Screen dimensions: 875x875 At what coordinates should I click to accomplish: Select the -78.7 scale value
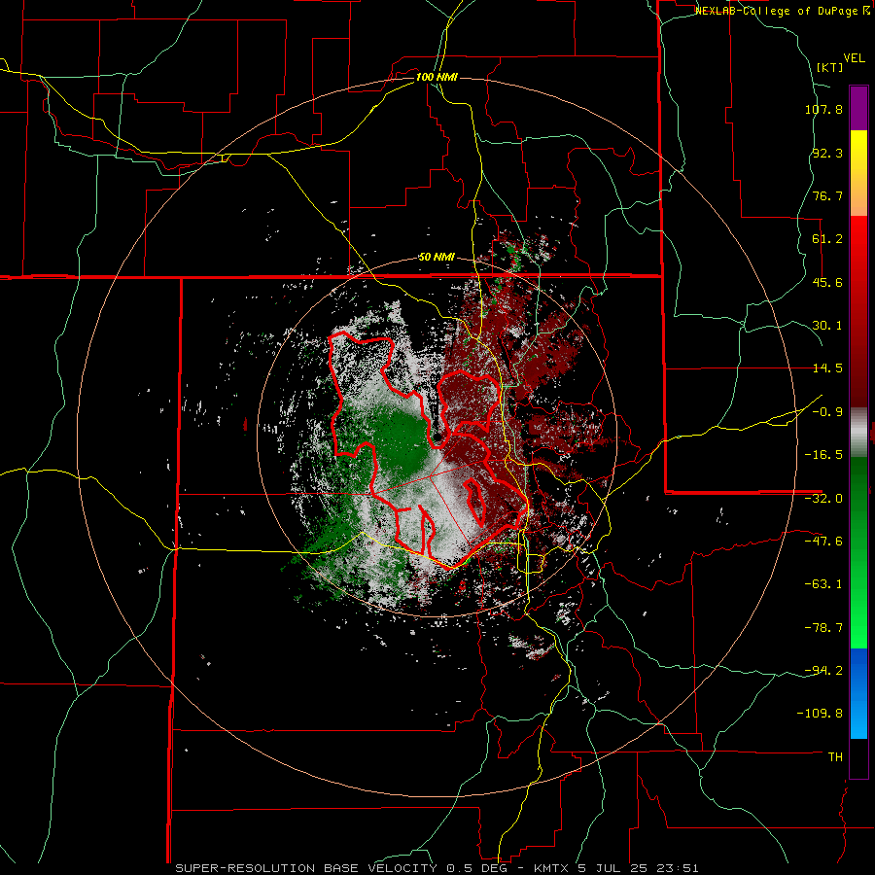tap(823, 628)
